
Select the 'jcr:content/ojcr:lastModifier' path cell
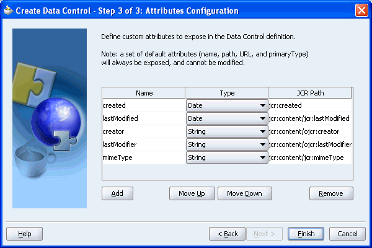(x=310, y=144)
